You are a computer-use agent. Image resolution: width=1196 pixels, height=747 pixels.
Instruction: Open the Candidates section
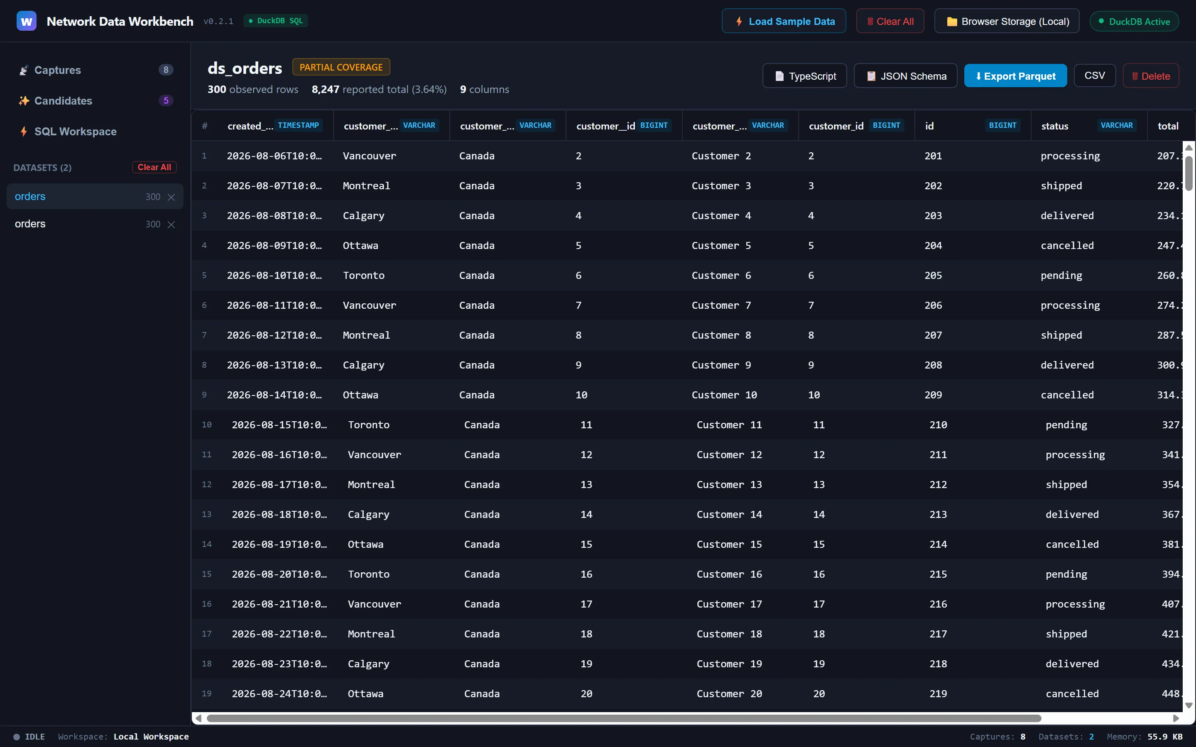95,101
